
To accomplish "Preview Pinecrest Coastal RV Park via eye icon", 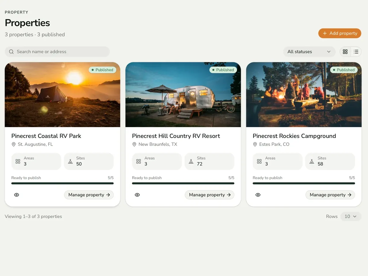I will (17, 195).
